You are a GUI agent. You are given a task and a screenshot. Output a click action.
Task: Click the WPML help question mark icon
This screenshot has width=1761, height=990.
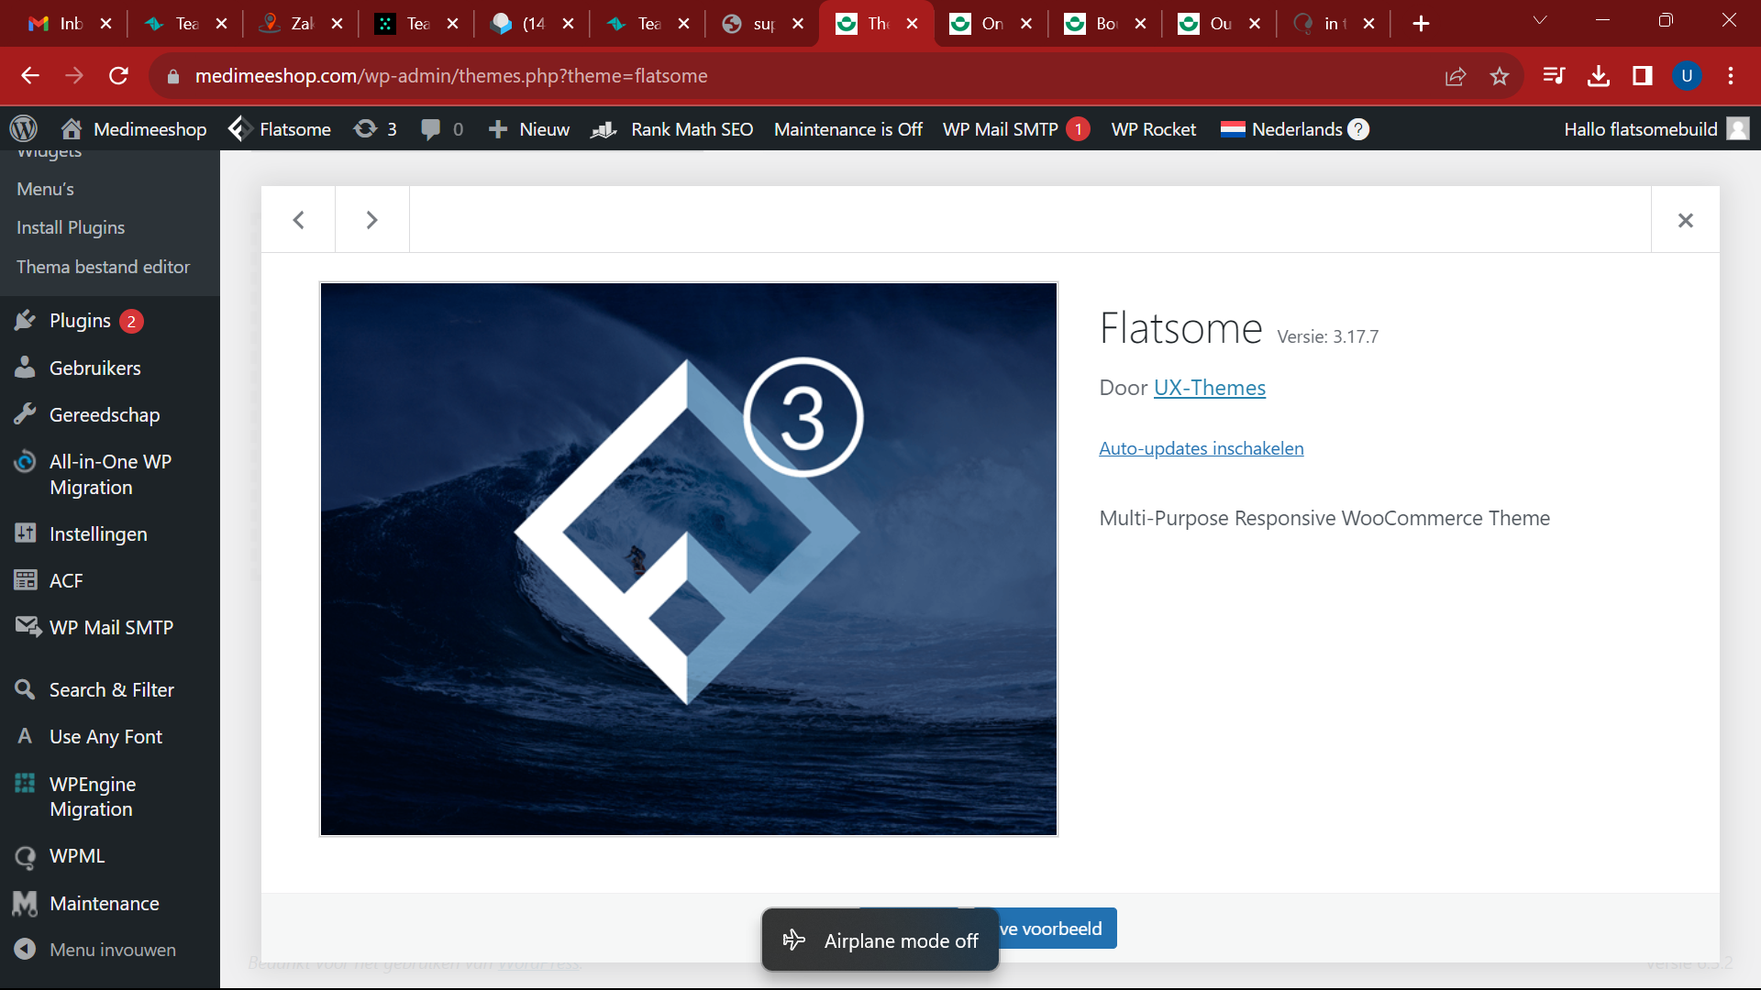click(1359, 129)
